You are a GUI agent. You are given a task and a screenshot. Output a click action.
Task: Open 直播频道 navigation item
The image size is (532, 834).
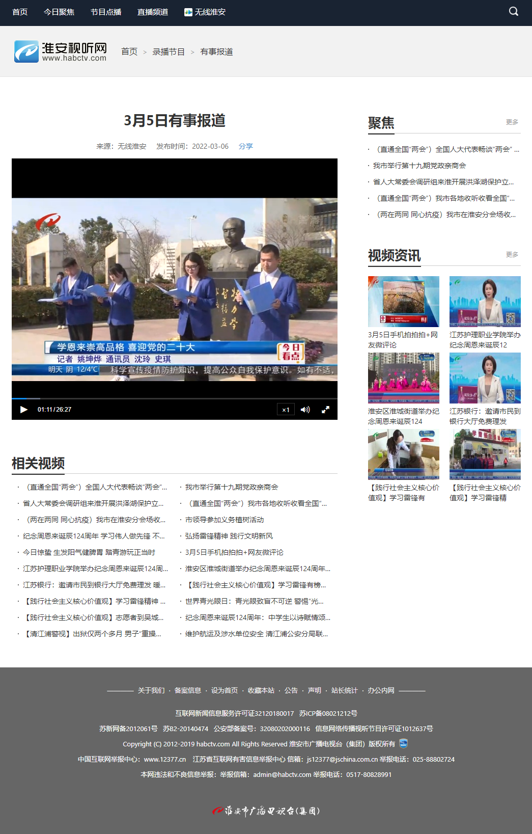coord(153,12)
